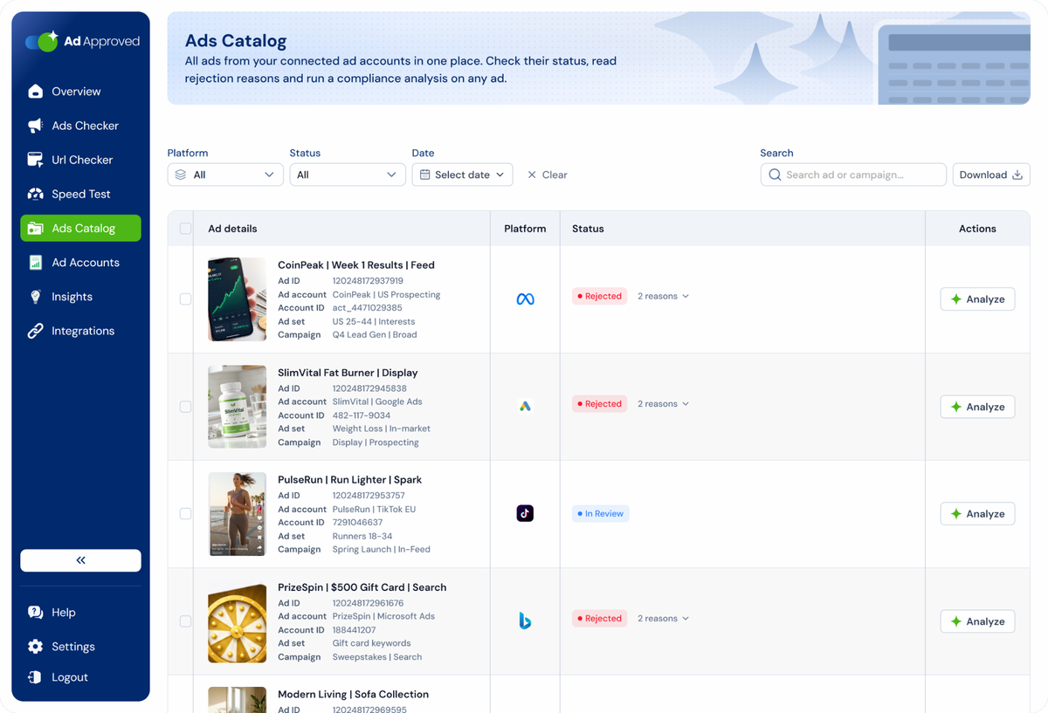Expand CoinPeak's 2 rejection reasons
1048x713 pixels.
(x=663, y=296)
